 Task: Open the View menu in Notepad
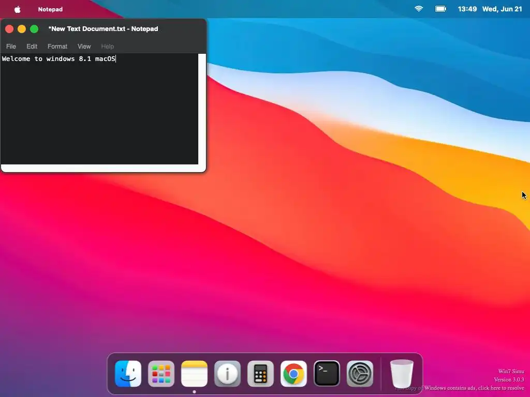click(x=84, y=46)
